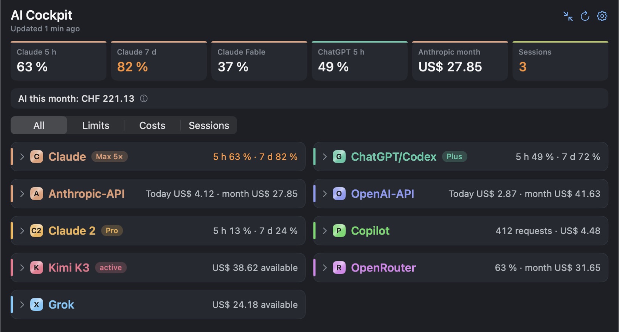Expand the Kimi K3 row
This screenshot has height=332, width=619.
point(22,268)
